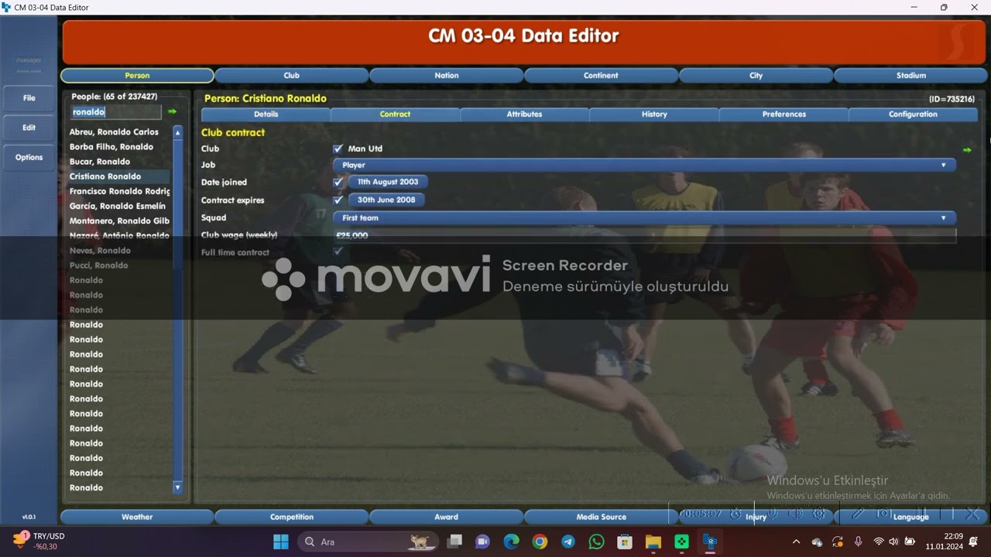Open Microsoft Store from the taskbar

tap(625, 542)
